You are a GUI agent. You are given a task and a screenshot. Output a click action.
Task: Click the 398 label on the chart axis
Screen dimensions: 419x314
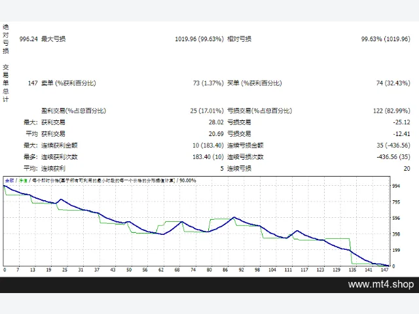click(x=396, y=234)
